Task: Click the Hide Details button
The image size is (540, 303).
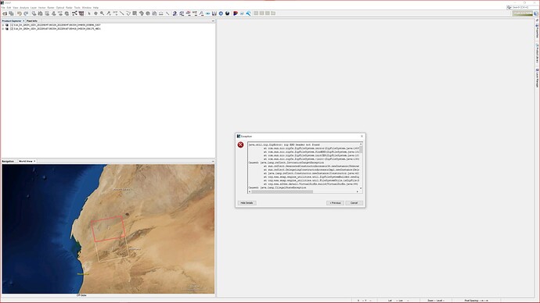Action: pyautogui.click(x=247, y=203)
